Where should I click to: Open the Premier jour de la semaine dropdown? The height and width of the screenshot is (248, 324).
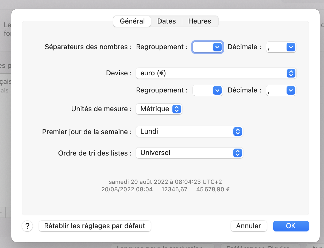[x=189, y=131]
